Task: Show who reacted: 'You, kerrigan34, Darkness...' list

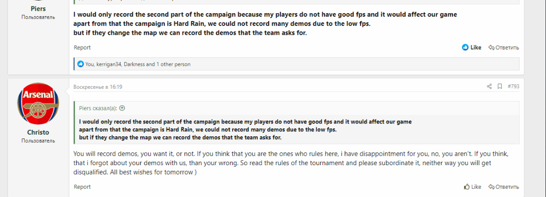Action: point(138,64)
